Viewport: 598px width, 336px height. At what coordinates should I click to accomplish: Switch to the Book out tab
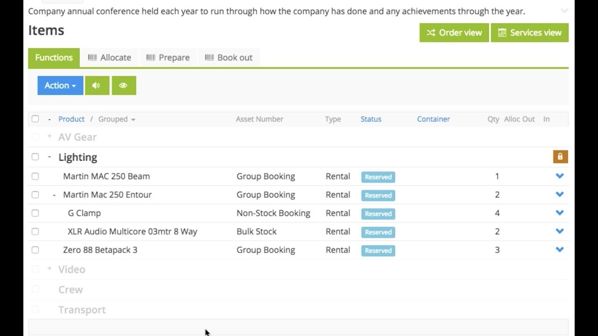(228, 57)
